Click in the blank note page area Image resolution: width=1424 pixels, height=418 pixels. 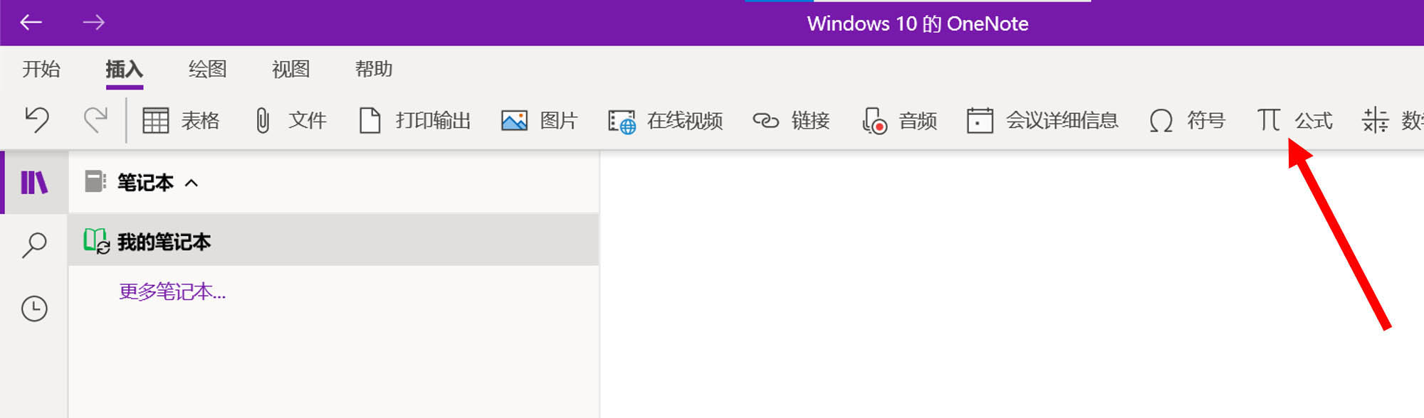point(1011,284)
